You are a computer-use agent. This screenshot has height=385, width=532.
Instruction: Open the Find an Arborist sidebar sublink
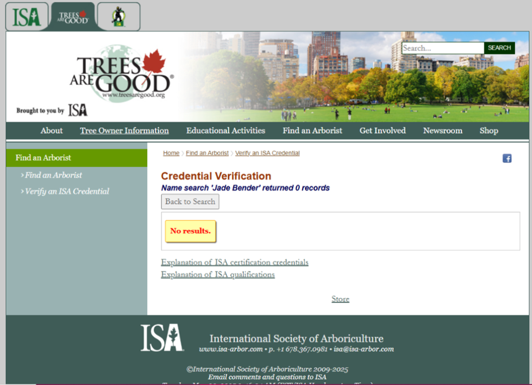click(54, 175)
